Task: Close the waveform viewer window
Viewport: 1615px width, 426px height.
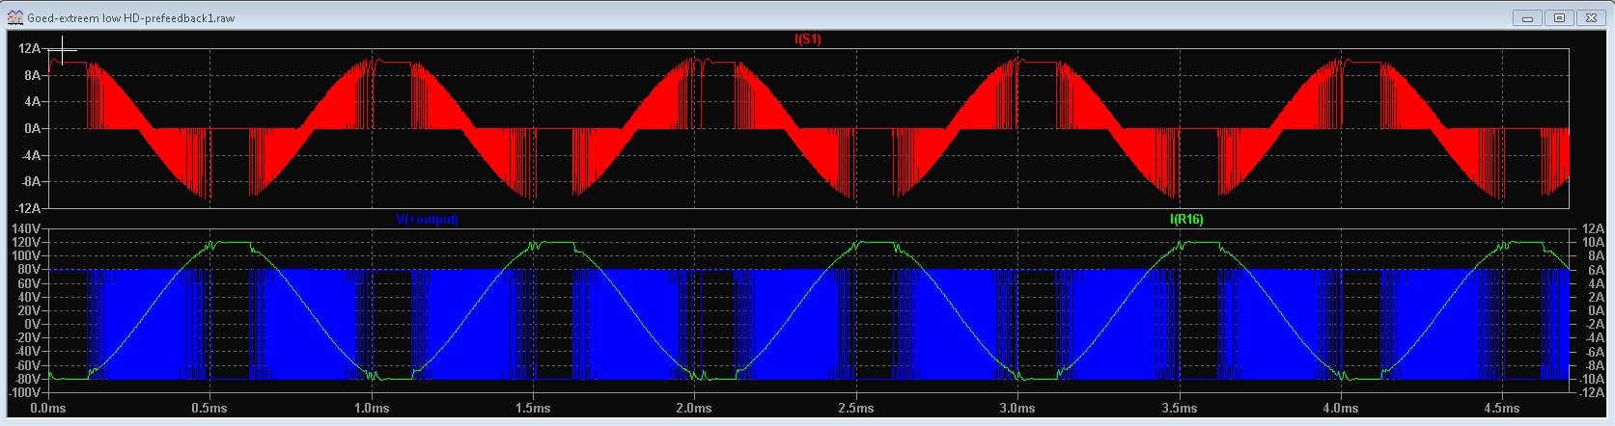Action: tap(1590, 17)
